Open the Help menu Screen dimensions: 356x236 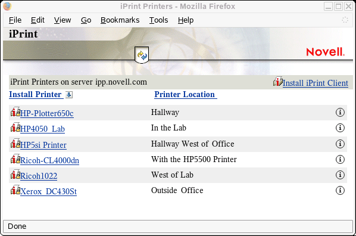186,20
